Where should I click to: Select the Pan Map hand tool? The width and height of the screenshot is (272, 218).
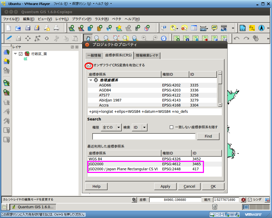pos(88,38)
